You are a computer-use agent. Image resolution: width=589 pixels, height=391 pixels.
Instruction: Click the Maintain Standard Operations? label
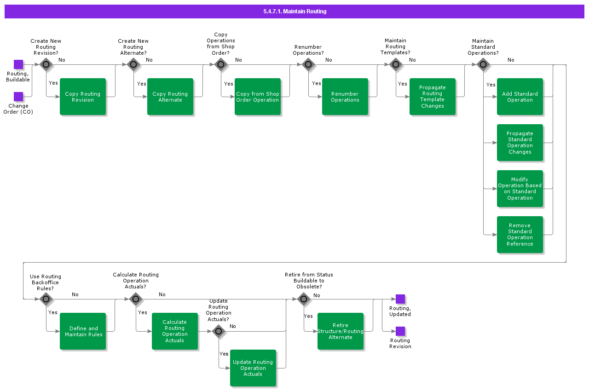483,47
